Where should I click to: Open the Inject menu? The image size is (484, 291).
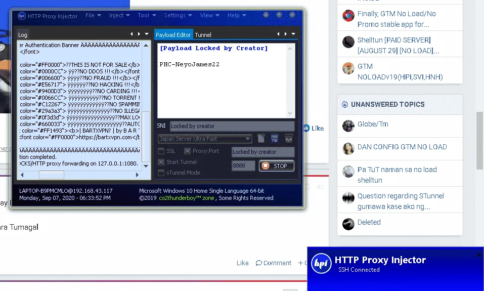(x=119, y=15)
